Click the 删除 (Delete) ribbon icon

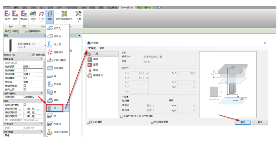[x=15, y=15]
